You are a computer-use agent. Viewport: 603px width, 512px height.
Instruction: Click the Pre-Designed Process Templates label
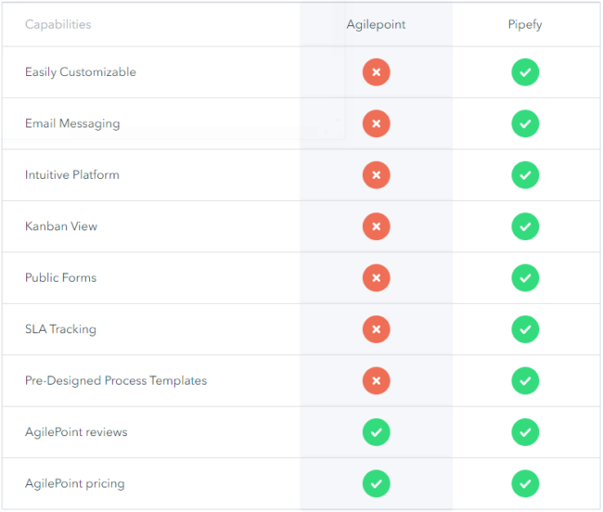[116, 380]
